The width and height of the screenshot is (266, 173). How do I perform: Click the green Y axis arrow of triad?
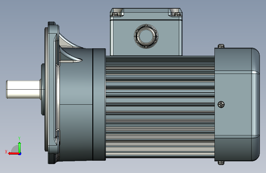pyautogui.click(x=20, y=148)
